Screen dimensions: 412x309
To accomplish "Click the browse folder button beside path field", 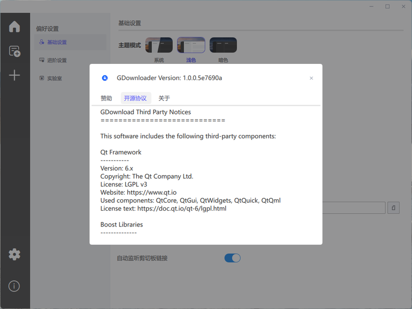I will pos(393,208).
